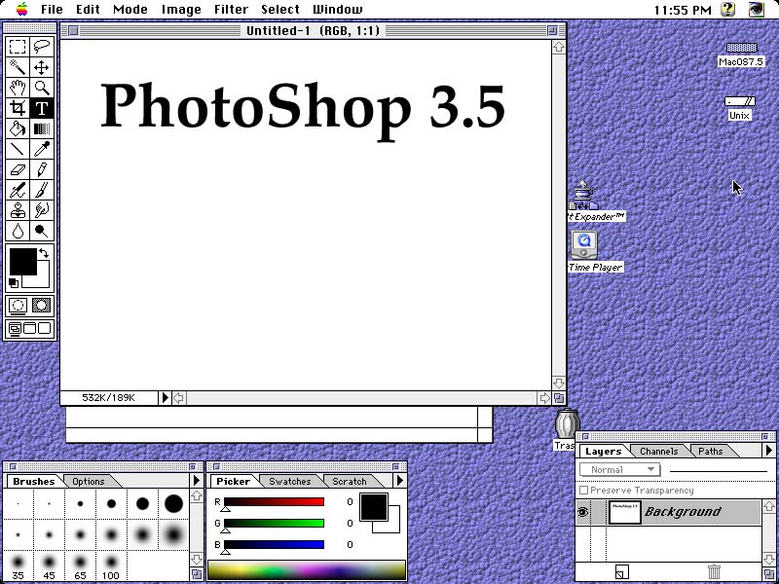The image size is (779, 584).
Task: Choose the Gradient tool
Action: (x=42, y=128)
